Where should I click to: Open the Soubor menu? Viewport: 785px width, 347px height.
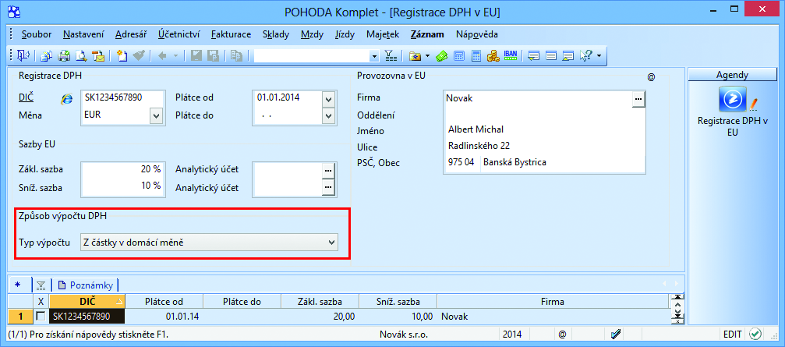(x=37, y=34)
